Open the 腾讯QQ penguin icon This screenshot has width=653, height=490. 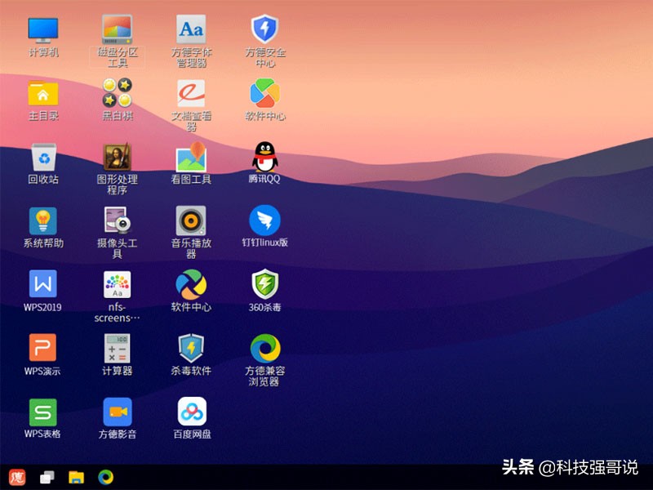point(264,157)
